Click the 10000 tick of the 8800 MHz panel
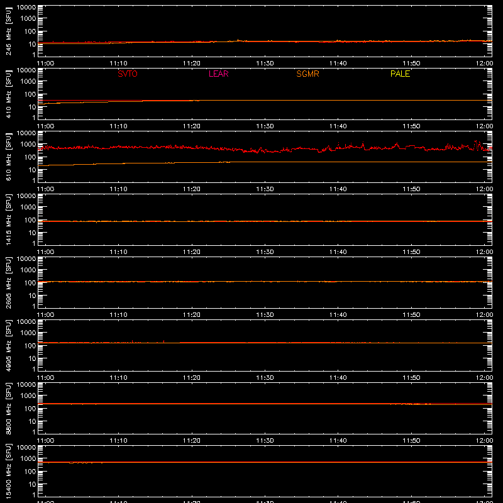Screen dimensions: 503x503 [26, 384]
